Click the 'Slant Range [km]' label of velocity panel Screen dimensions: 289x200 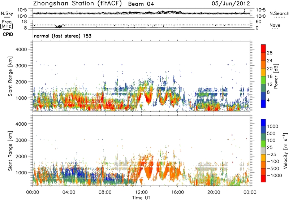(x=10, y=151)
